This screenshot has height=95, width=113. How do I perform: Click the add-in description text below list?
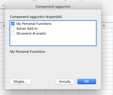pos(28,52)
